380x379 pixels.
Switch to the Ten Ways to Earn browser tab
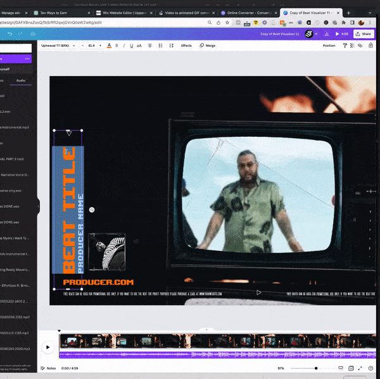[x=61, y=13]
